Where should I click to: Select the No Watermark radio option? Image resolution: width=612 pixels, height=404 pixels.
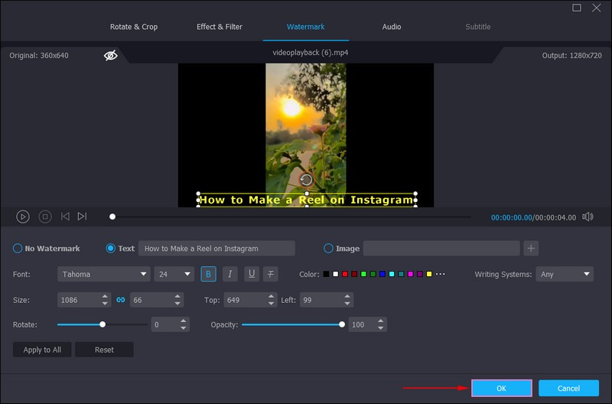[18, 249]
